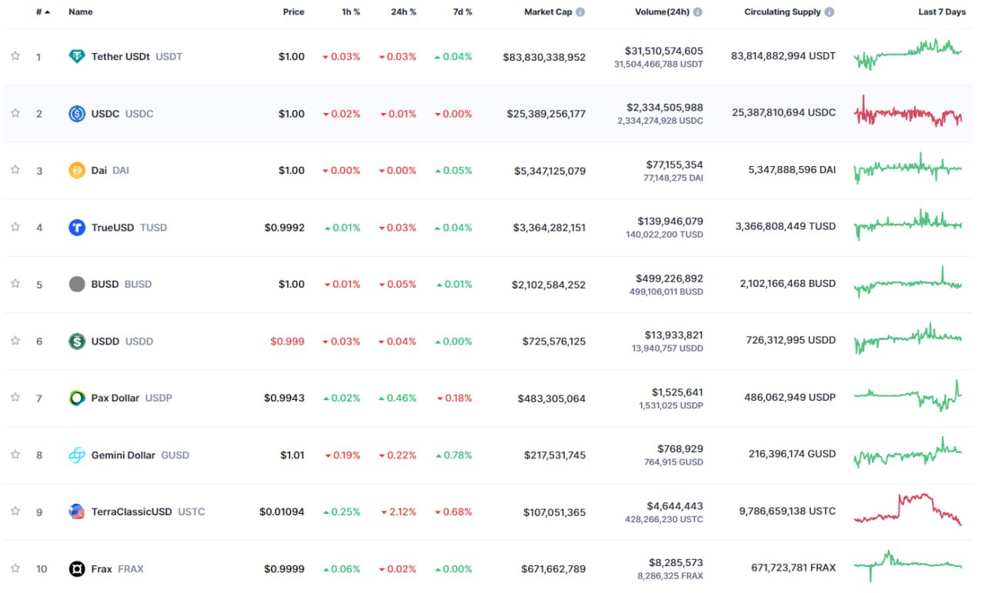This screenshot has height=593, width=985.
Task: Open the USDD coin page link
Action: [105, 341]
